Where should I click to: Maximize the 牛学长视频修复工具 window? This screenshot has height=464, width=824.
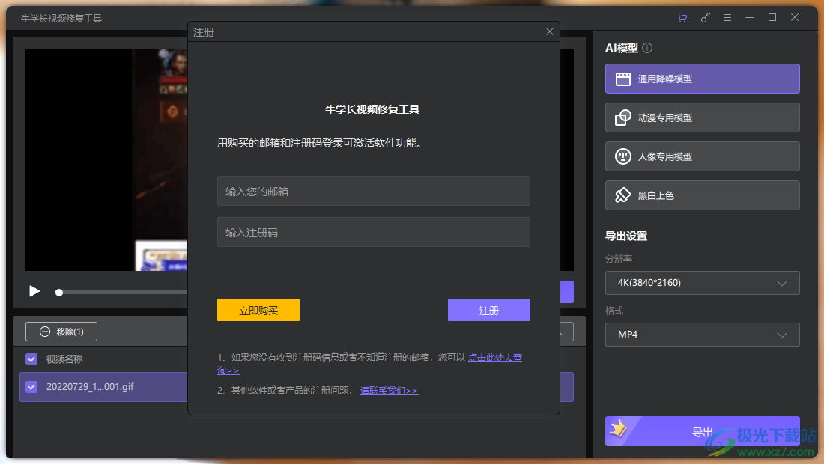click(x=772, y=18)
